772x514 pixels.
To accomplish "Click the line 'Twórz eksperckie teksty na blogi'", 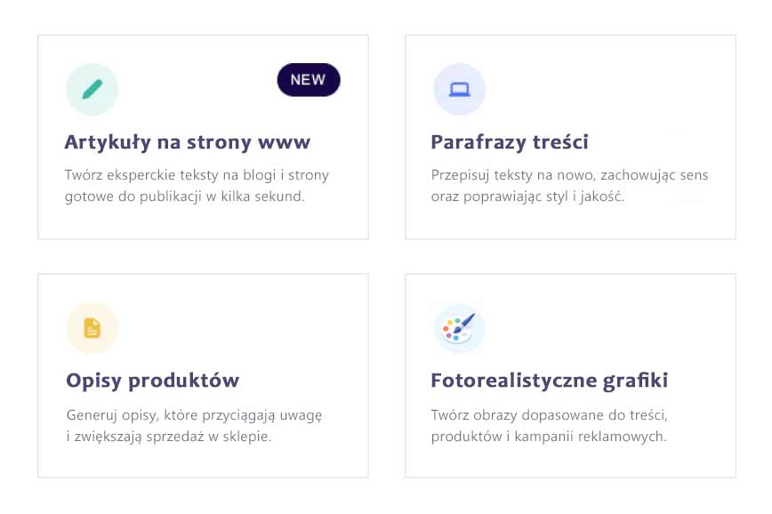I will tap(197, 175).
